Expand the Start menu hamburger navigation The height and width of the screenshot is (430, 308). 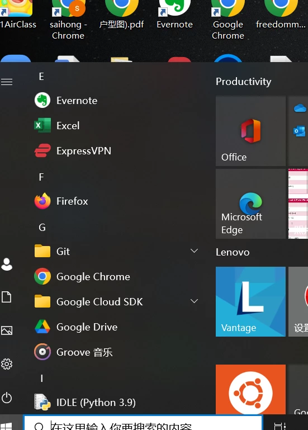click(x=7, y=82)
